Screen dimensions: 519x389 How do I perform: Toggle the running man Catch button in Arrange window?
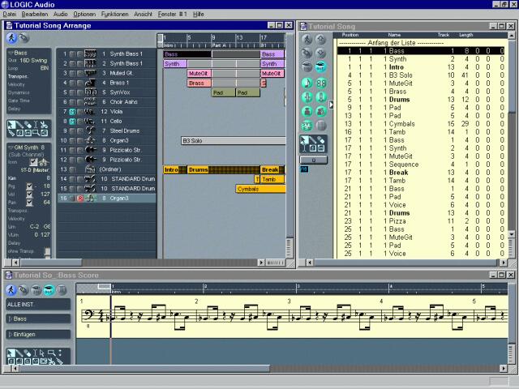pos(11,38)
